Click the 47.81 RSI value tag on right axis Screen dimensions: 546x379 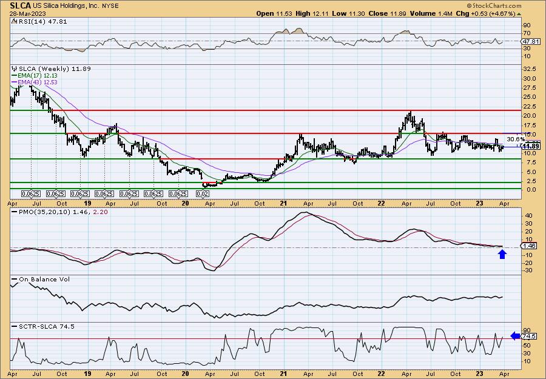[530, 41]
